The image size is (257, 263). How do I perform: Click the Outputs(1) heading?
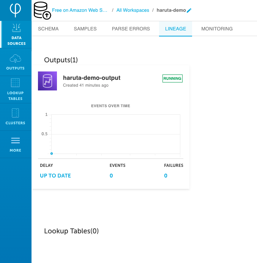[x=61, y=60]
